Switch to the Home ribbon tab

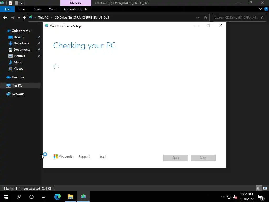[x=22, y=9]
